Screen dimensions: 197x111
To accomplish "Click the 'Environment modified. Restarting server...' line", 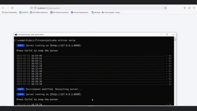I will tap(54, 89).
